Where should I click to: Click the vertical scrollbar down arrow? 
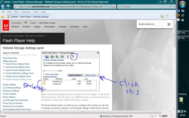coord(174,109)
